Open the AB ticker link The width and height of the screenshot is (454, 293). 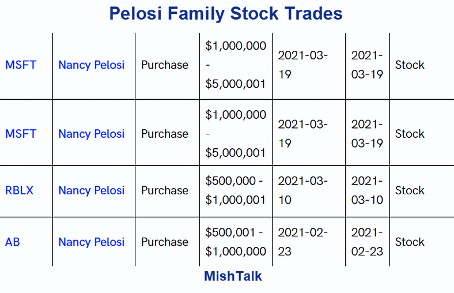[13, 242]
